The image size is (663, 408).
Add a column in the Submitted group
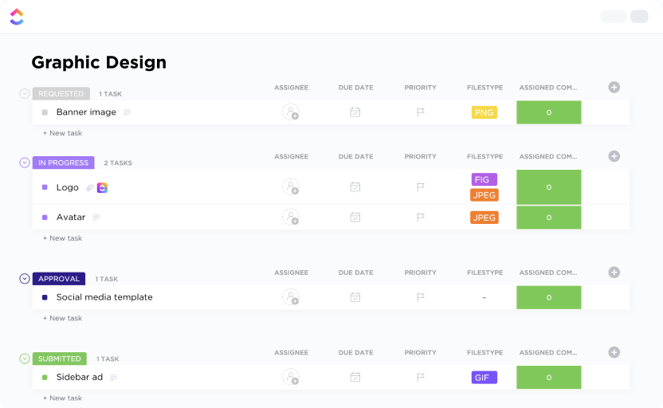pyautogui.click(x=614, y=352)
